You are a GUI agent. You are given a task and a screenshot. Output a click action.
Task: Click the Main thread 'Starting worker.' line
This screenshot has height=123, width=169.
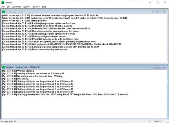(x=25, y=21)
